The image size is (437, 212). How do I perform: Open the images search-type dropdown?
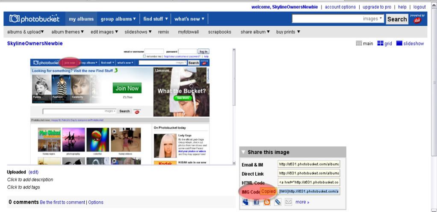pos(372,19)
